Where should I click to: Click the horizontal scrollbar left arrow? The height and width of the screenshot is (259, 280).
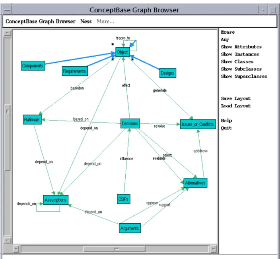click(x=16, y=249)
